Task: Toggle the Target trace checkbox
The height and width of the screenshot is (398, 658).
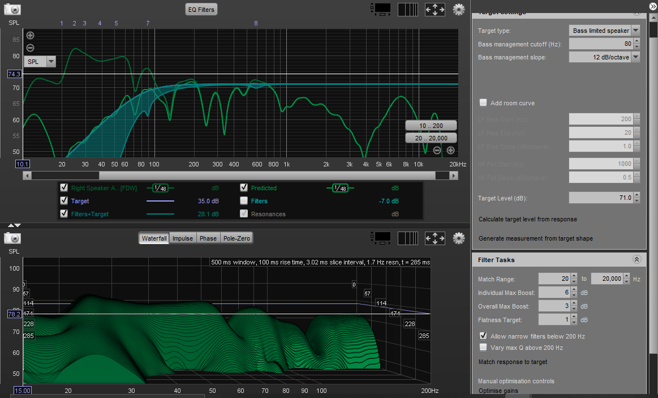Action: coord(64,201)
